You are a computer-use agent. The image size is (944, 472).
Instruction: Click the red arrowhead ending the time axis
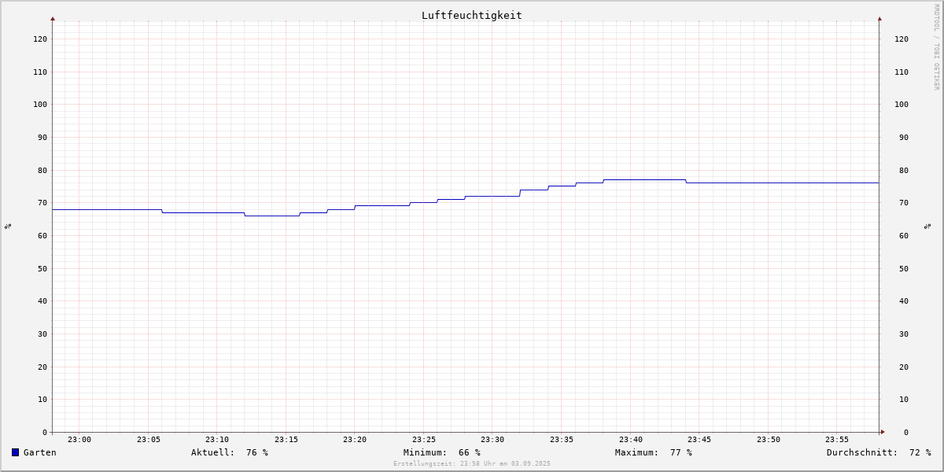click(x=883, y=432)
